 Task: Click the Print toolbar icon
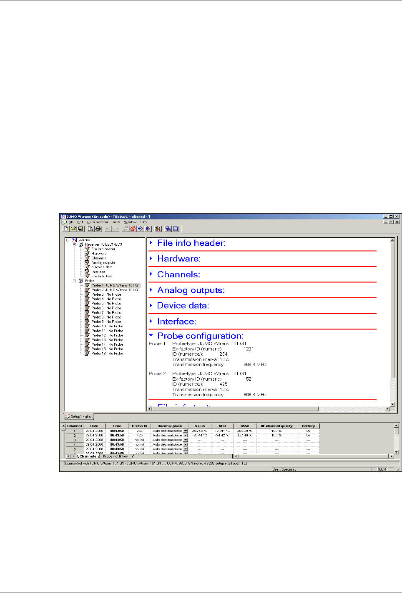(x=98, y=229)
